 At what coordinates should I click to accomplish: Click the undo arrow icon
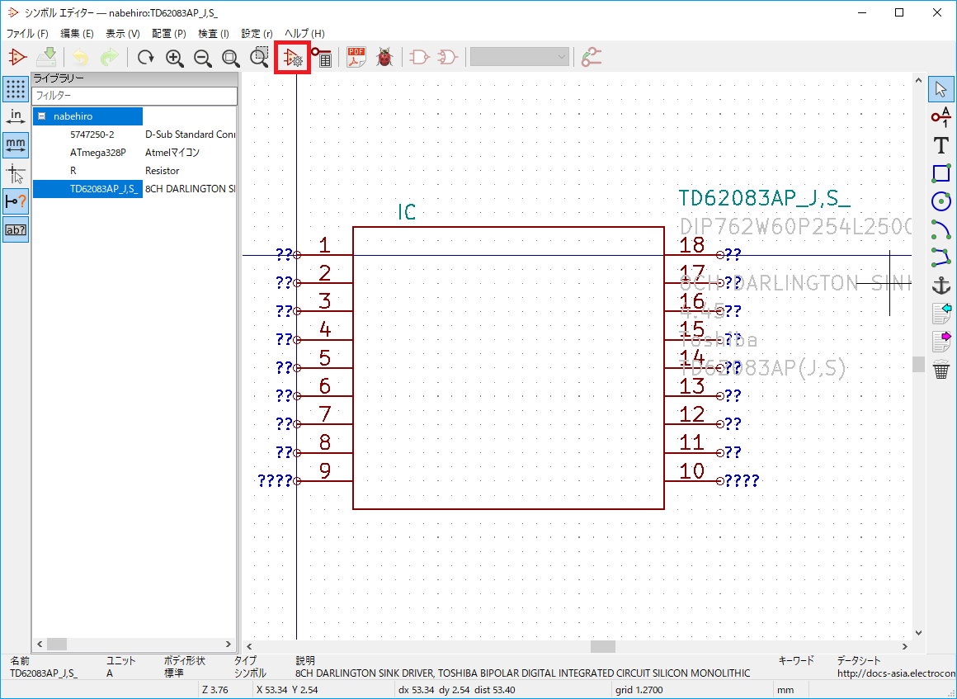click(x=80, y=58)
